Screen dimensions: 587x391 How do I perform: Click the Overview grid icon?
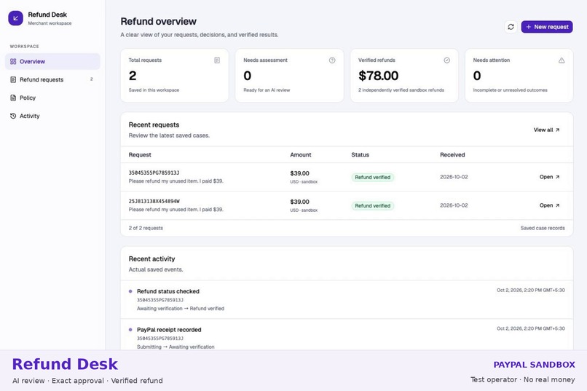click(13, 61)
